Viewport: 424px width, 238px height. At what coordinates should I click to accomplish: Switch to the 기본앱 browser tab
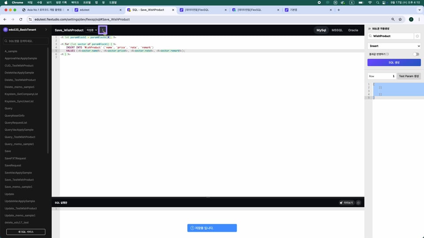click(308, 10)
